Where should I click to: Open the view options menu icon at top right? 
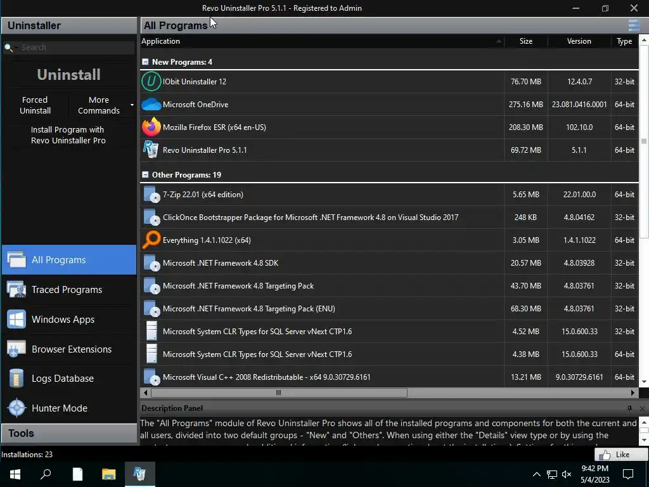point(634,25)
